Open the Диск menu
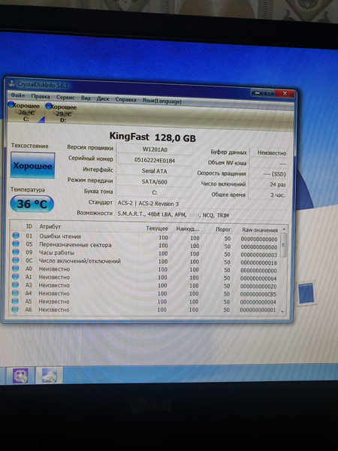This screenshot has width=338, height=451. [103, 98]
